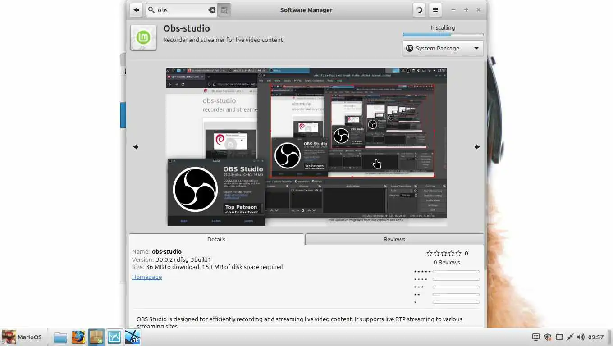Clear the 'obs' search text
This screenshot has height=346, width=613.
(212, 10)
